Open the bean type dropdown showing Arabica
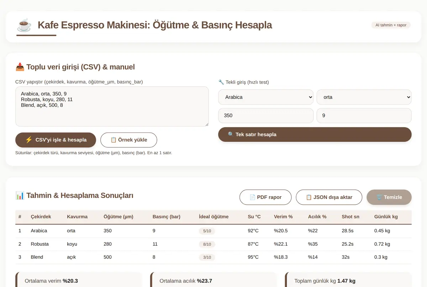 pos(266,97)
